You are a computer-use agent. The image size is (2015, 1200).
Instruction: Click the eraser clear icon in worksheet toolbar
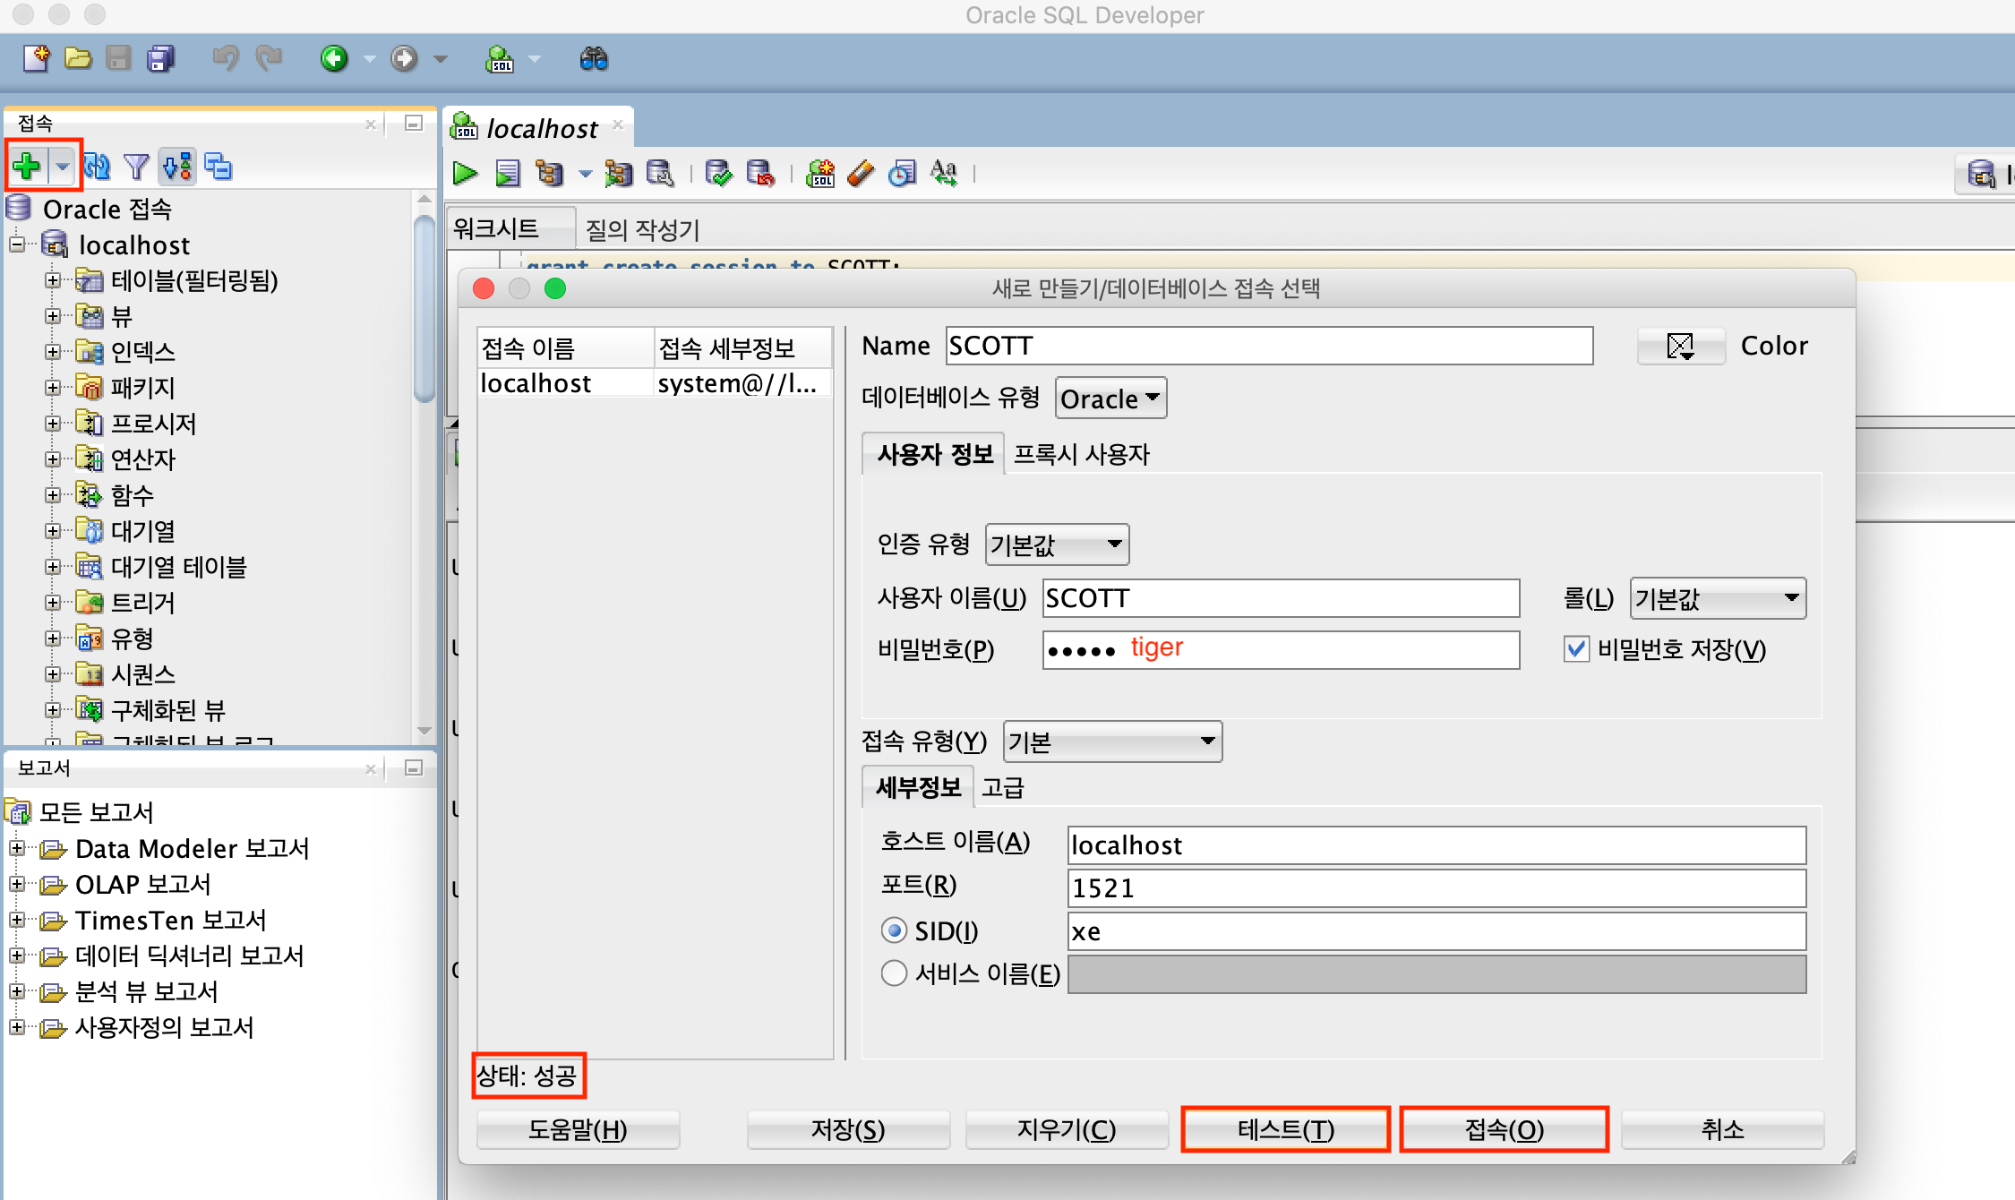coord(860,173)
